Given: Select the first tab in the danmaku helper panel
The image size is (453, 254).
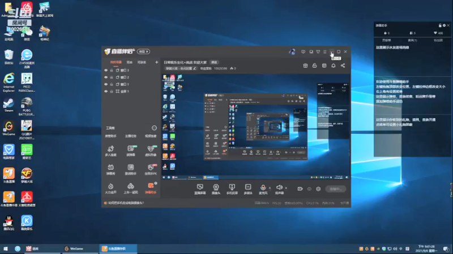Looking at the screenshot, I should pyautogui.click(x=386, y=40).
